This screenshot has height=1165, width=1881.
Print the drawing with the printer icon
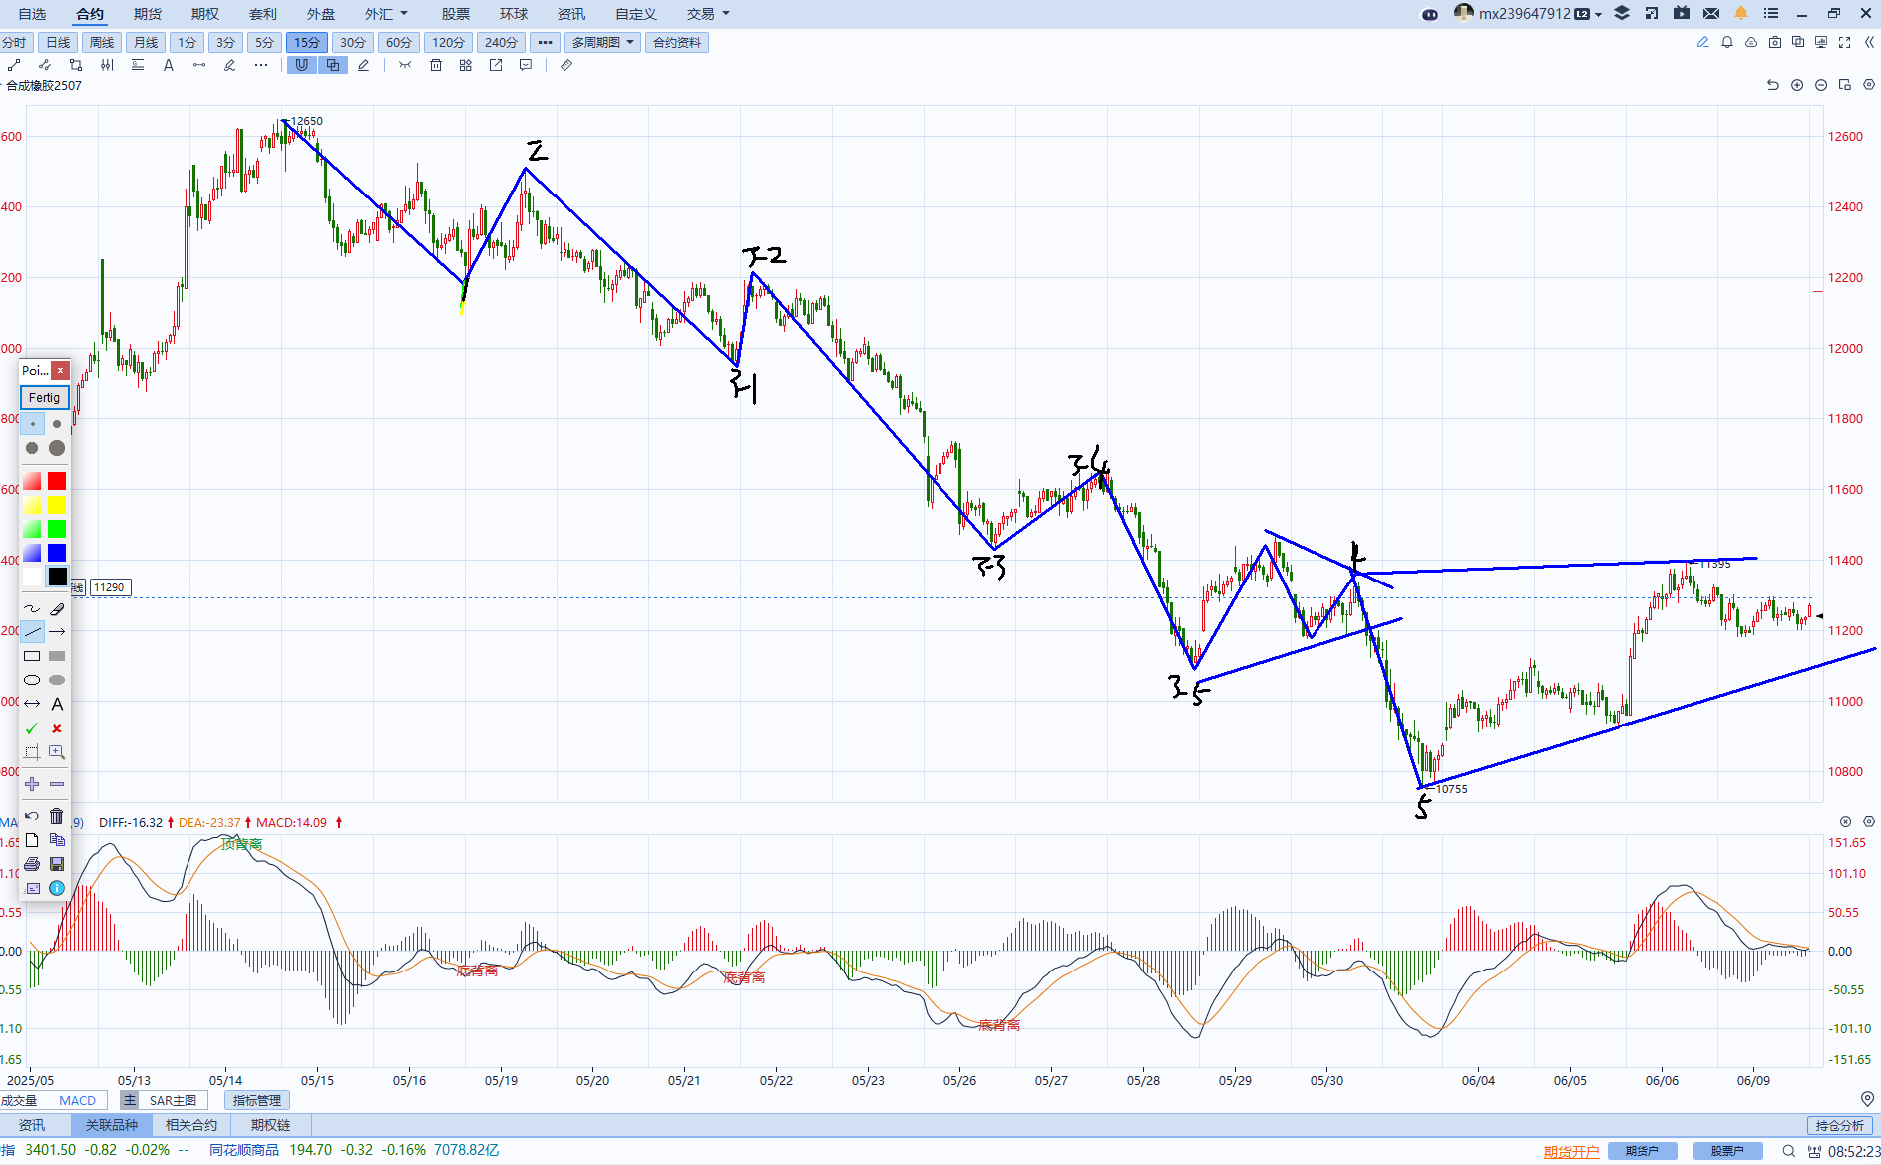coord(32,864)
